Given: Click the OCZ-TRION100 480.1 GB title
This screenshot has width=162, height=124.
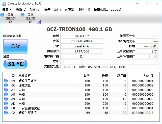Looking at the screenshot, I should coord(79,29).
